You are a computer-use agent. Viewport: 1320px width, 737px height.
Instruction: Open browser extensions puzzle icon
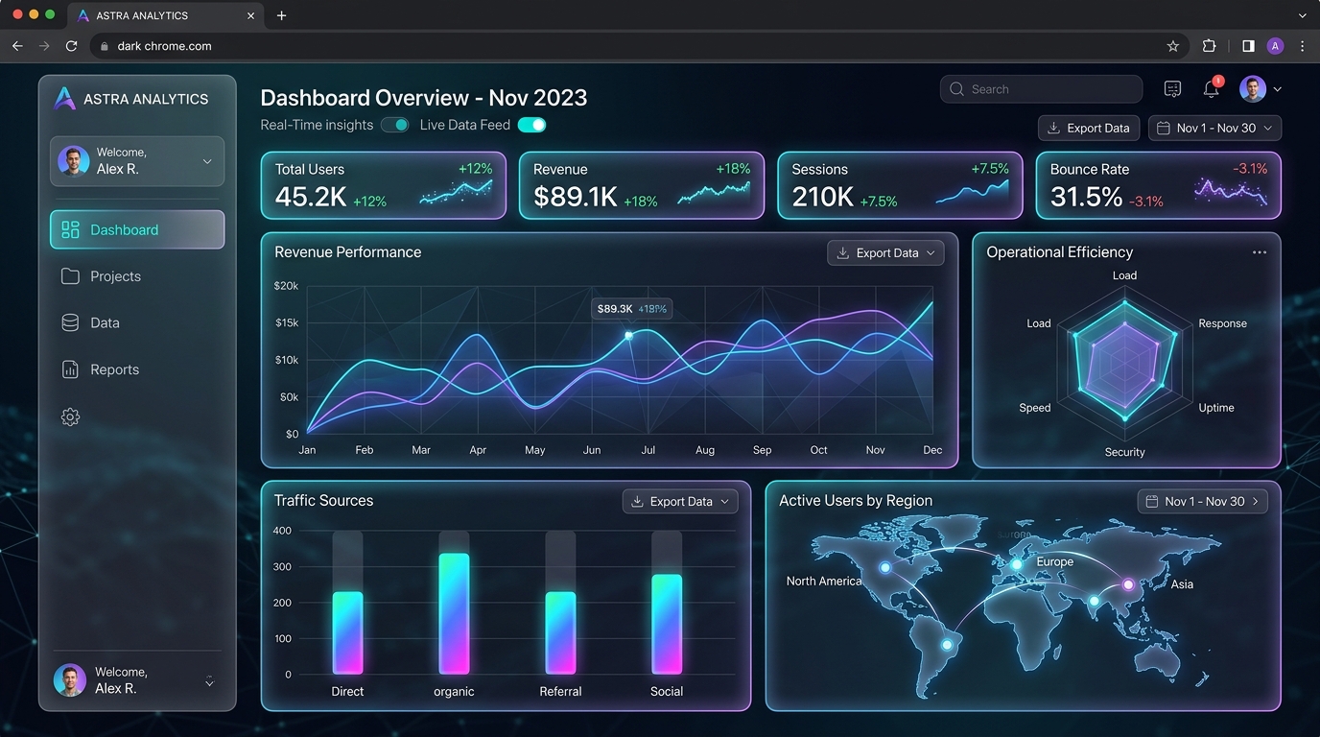click(1209, 46)
